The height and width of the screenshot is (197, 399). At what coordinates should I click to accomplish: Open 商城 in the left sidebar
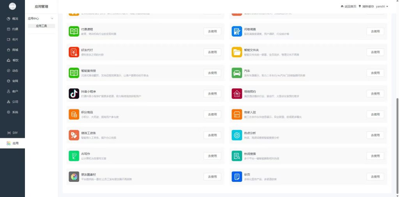click(x=12, y=50)
